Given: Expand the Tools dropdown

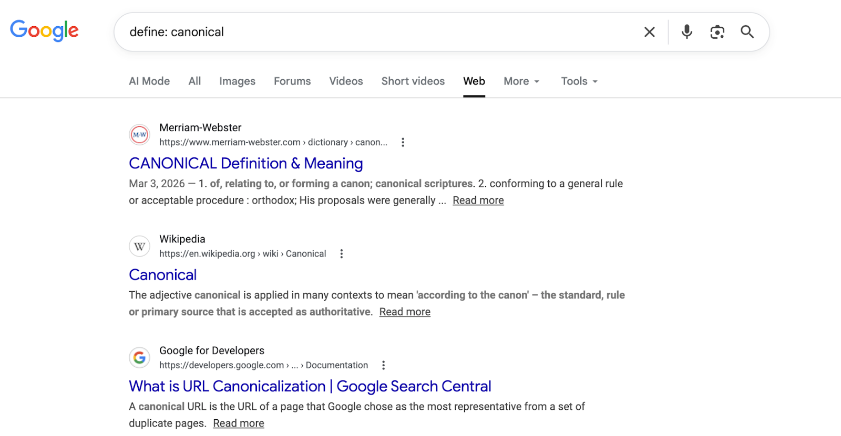Looking at the screenshot, I should (579, 81).
